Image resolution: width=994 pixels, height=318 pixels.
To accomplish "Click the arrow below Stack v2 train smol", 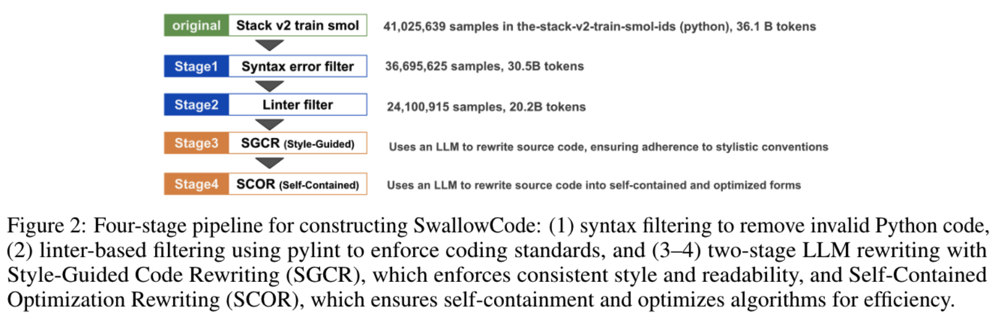I will 269,45.
